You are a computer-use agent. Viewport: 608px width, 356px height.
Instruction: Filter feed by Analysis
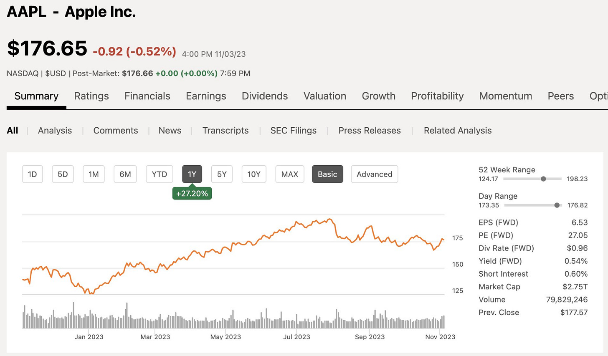[55, 131]
